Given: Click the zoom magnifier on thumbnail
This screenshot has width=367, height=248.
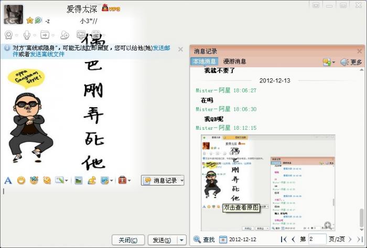Looking at the screenshot, I should click(328, 225).
